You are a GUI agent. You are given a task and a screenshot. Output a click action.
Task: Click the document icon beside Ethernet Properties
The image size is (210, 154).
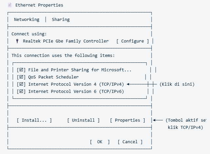tap(10, 5)
